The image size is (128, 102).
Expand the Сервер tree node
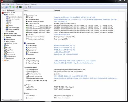[x=3, y=38]
